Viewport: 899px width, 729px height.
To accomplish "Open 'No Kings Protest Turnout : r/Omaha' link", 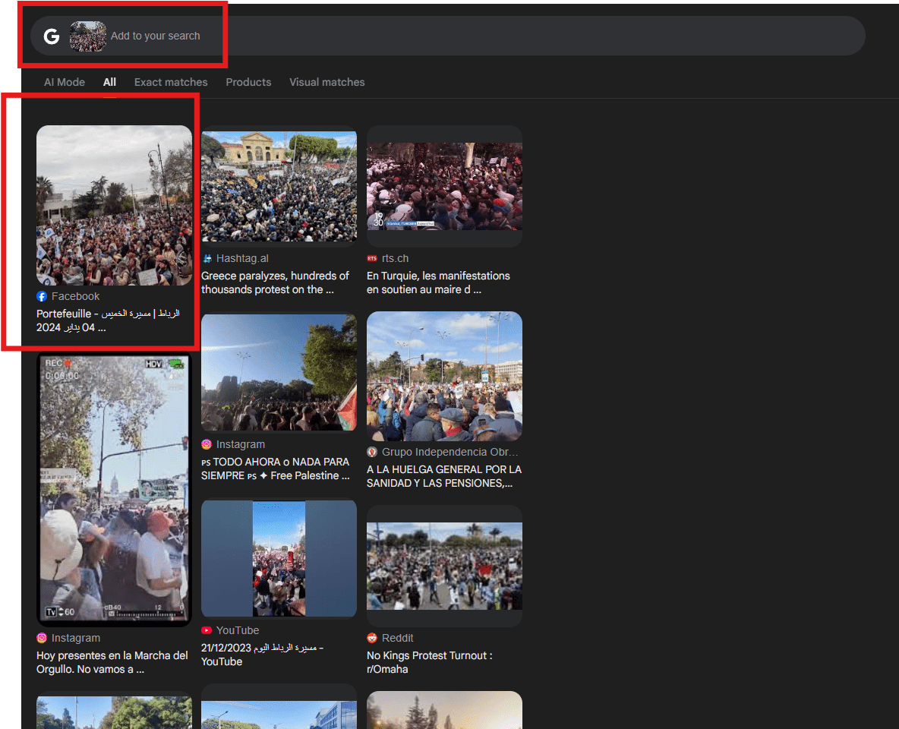I will (x=429, y=662).
